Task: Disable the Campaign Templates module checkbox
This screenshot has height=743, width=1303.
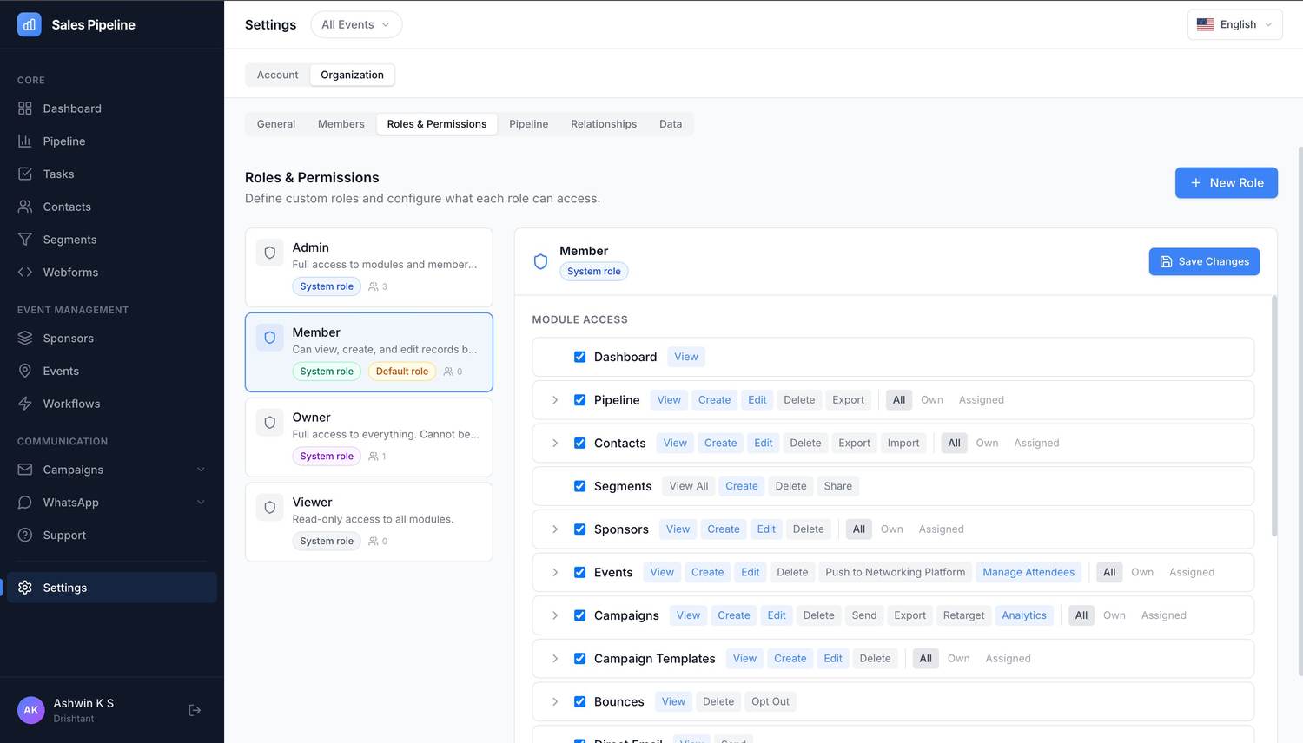Action: coord(579,659)
